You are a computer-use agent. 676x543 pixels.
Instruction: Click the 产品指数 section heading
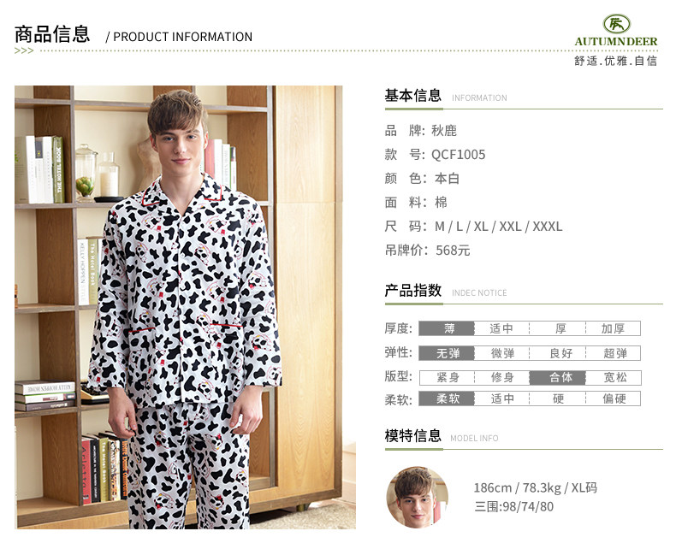coord(413,291)
